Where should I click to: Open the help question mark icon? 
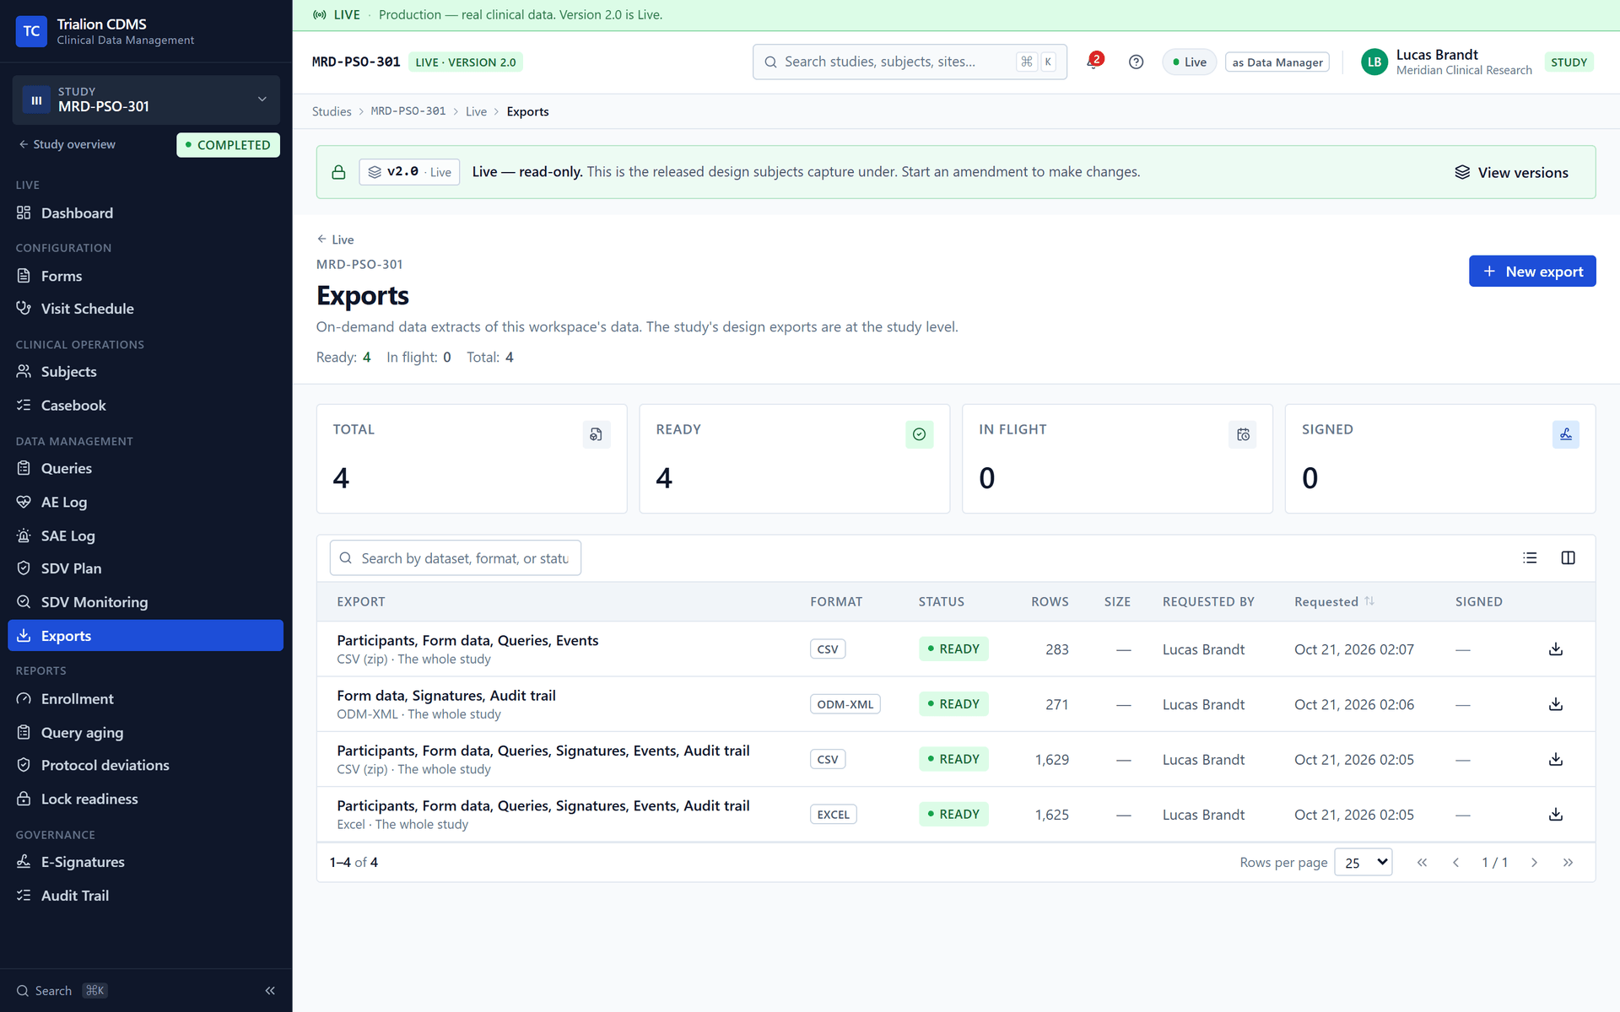1136,62
